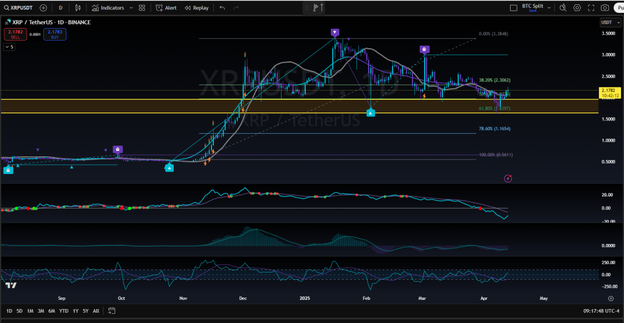Open time axis settings gear icon
Image resolution: width=624 pixels, height=323 pixels.
[611, 299]
